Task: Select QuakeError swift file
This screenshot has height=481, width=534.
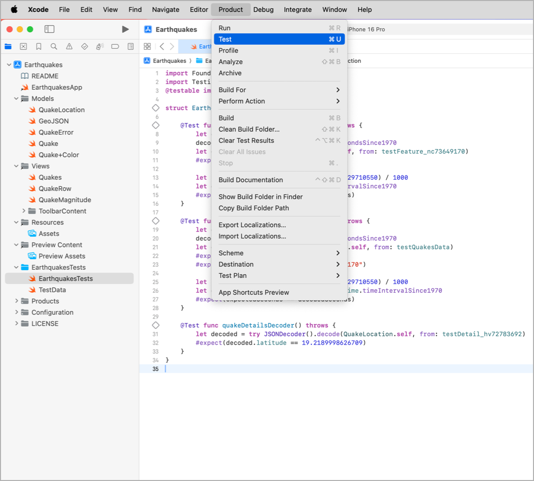Action: tap(56, 132)
